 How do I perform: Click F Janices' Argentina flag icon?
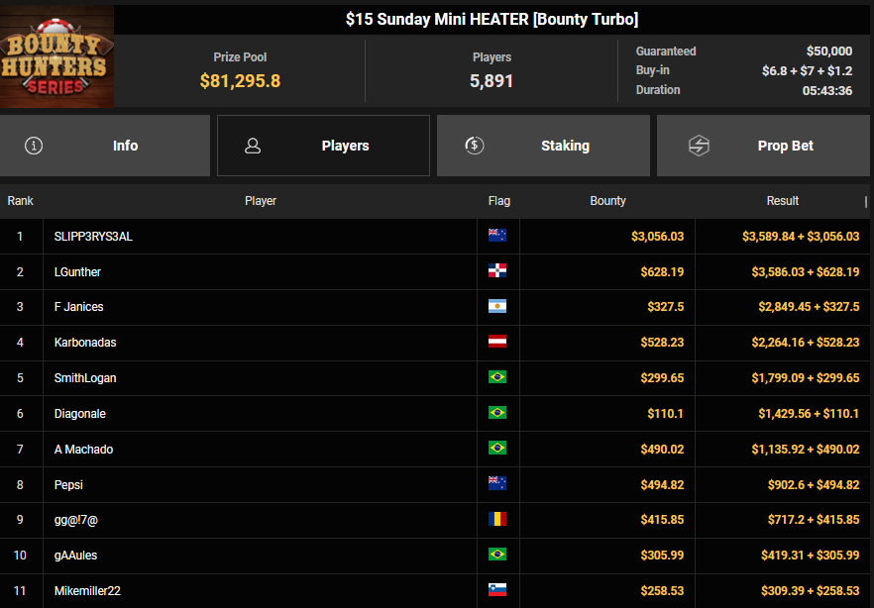[497, 307]
